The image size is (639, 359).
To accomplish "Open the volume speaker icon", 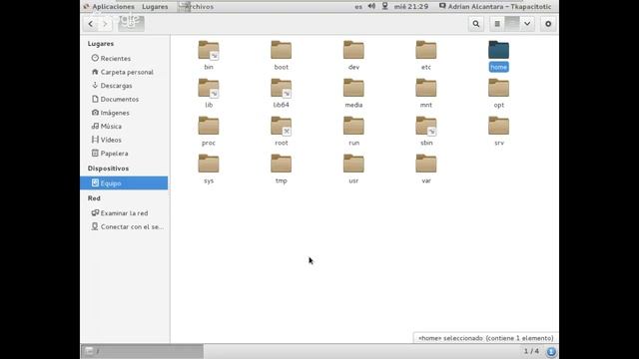I will tap(371, 6).
